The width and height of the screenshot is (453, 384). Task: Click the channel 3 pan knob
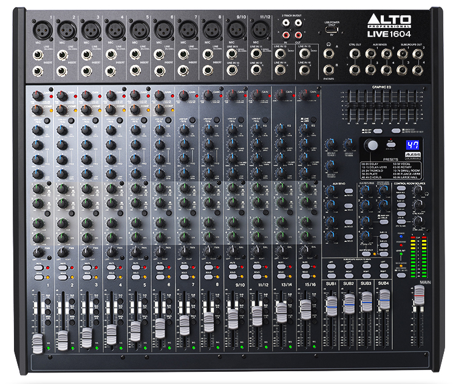click(87, 252)
